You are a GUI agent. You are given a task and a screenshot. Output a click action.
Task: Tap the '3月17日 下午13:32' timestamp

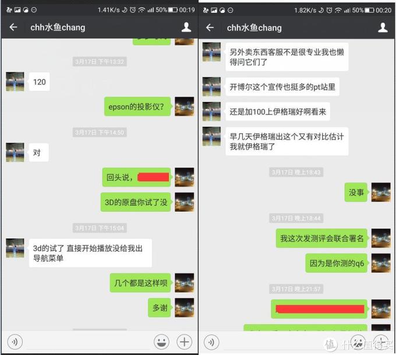pos(100,62)
